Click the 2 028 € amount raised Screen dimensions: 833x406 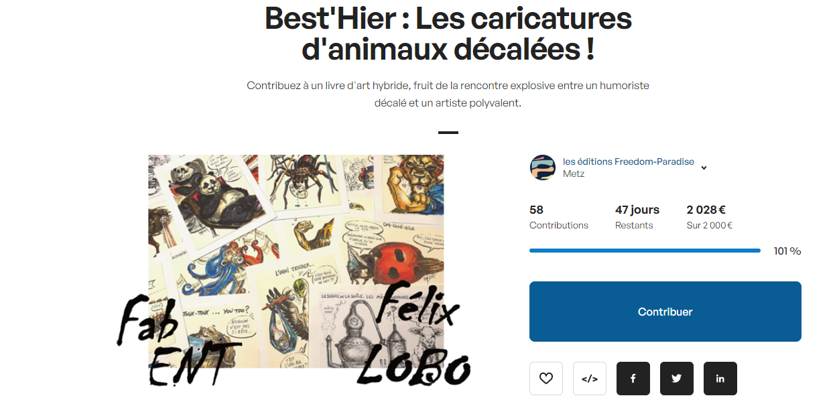[706, 210]
